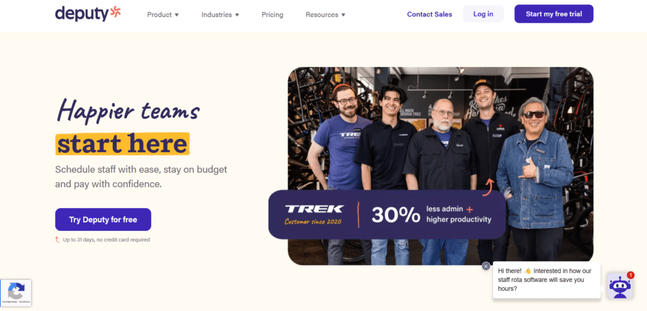Dismiss the chat popup with X icon
The image size is (647, 311).
point(486,266)
